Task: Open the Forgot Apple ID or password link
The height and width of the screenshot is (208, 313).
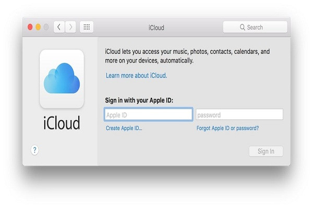Action: pyautogui.click(x=227, y=128)
